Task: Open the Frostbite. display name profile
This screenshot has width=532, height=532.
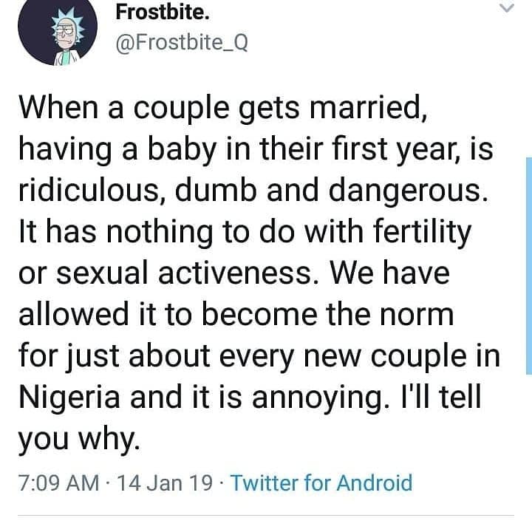Action: 163,13
